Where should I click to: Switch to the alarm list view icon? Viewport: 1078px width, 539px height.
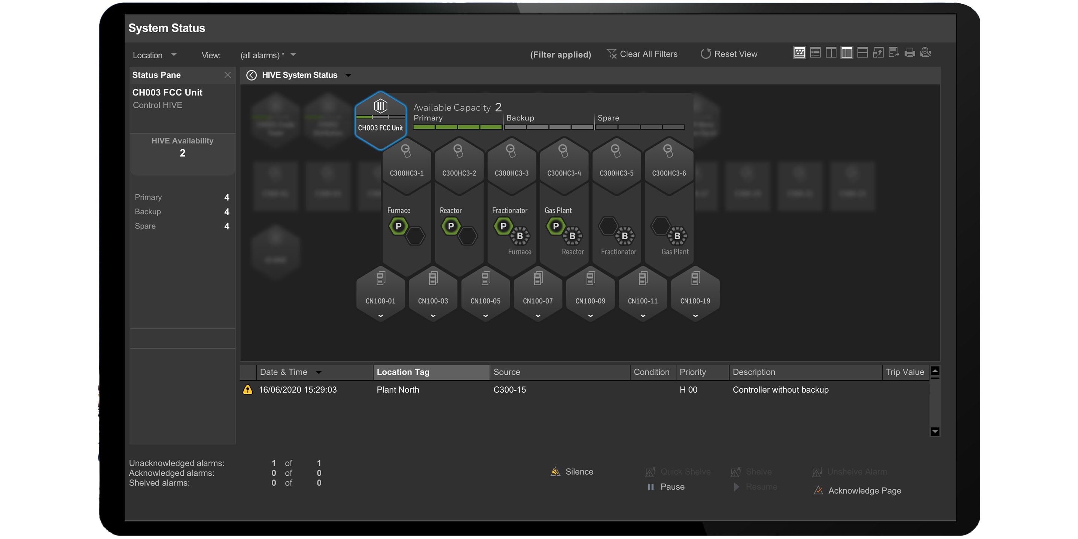pyautogui.click(x=815, y=52)
